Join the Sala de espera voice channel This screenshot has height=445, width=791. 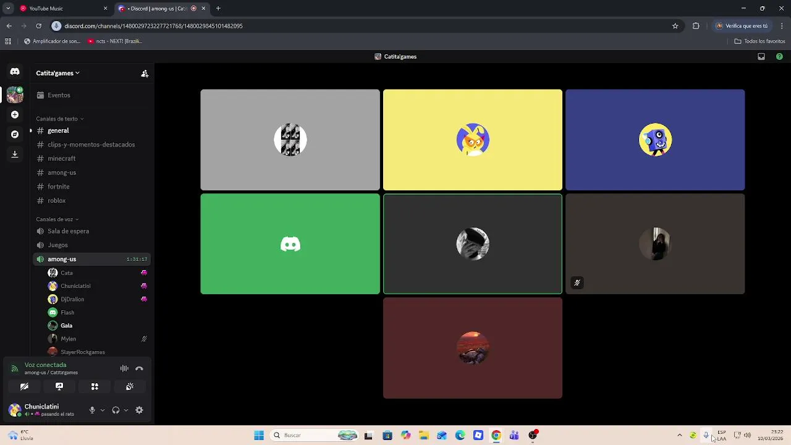tap(91, 231)
